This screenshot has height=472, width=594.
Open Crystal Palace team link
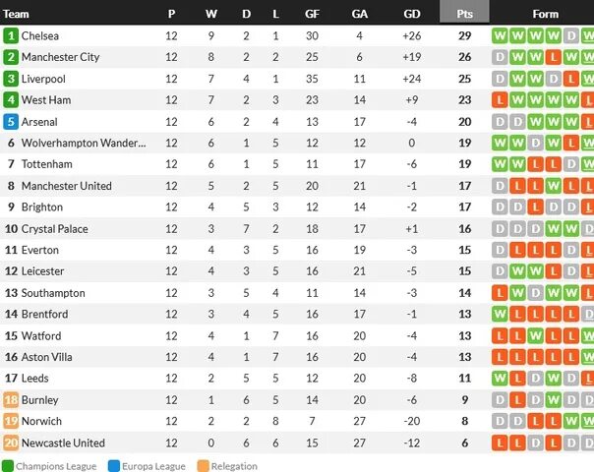click(54, 229)
